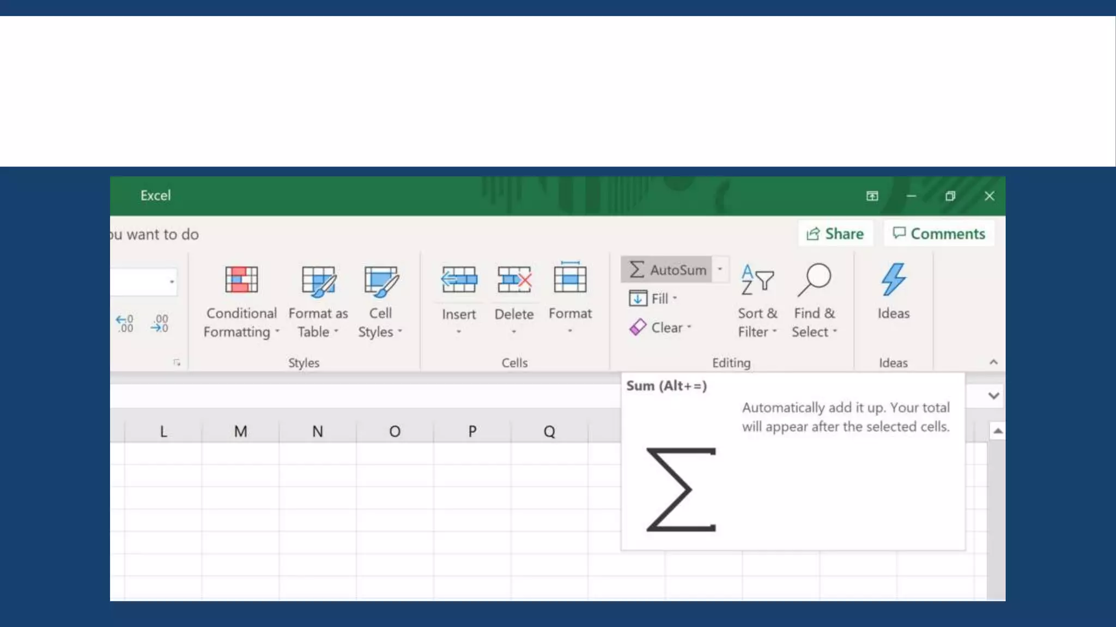Select column N header
The image size is (1116, 627).
coord(318,432)
